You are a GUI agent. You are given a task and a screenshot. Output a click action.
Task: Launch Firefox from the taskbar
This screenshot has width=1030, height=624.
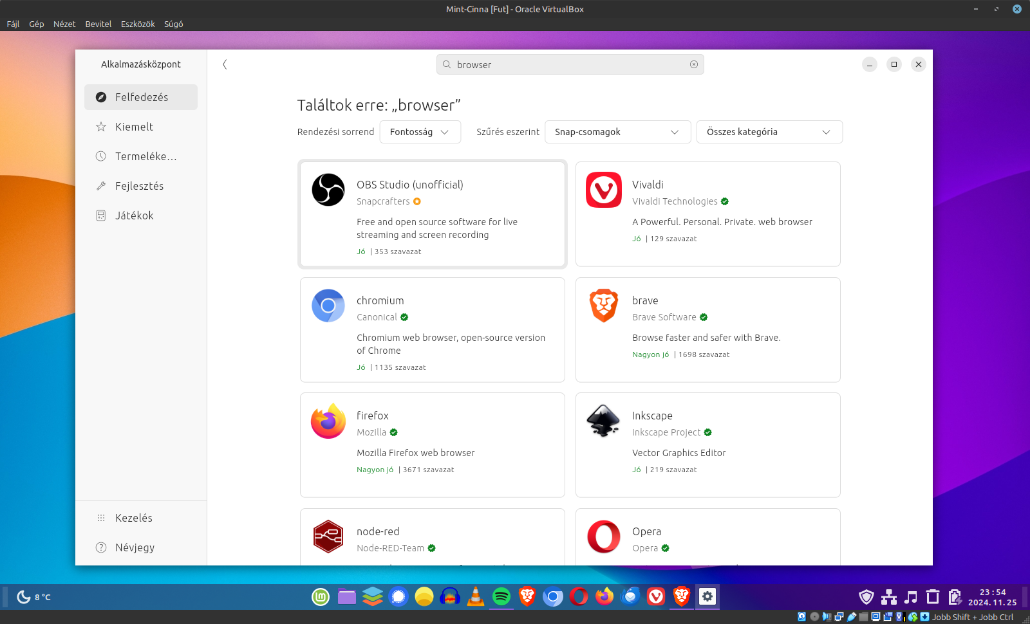604,597
